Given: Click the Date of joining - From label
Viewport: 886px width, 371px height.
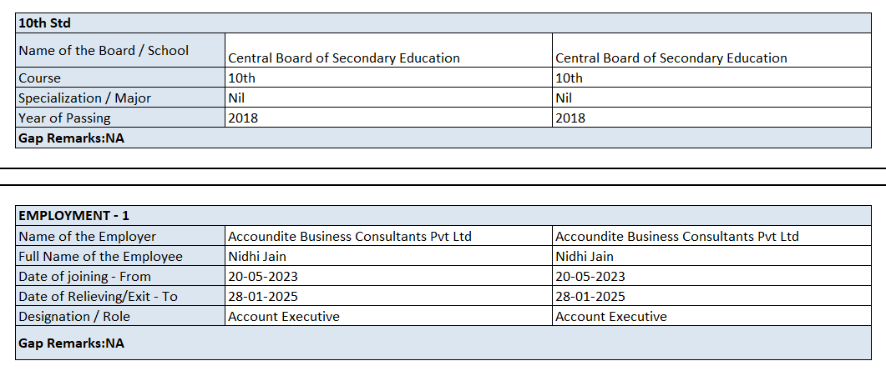Looking at the screenshot, I should coord(85,277).
